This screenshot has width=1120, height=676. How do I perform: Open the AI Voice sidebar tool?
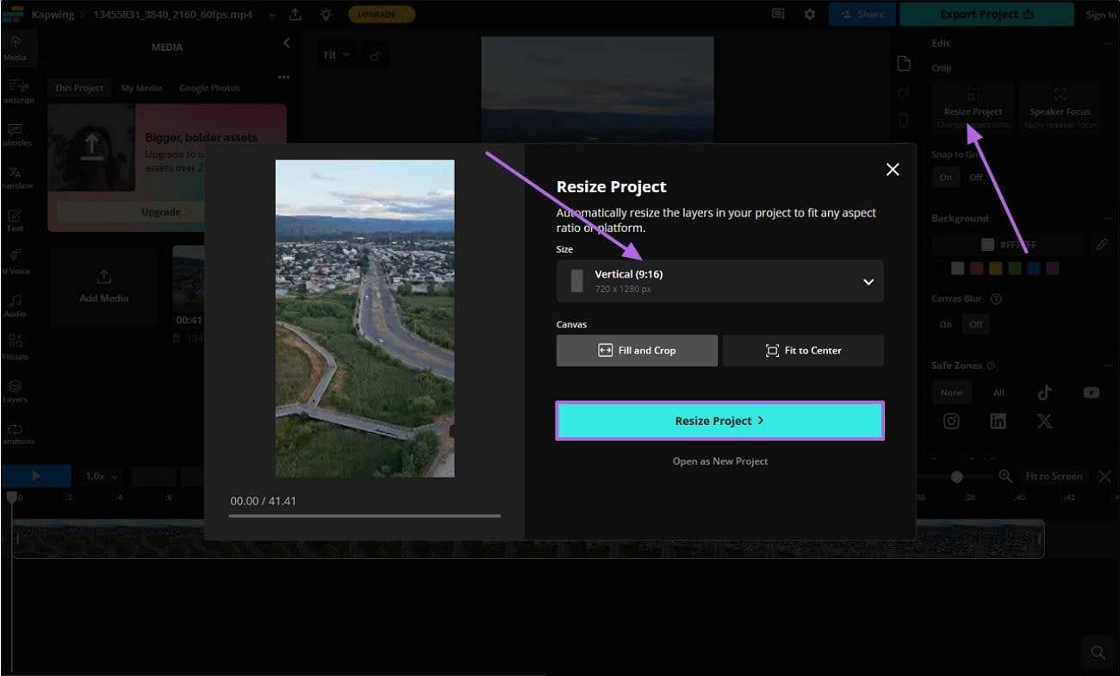[16, 262]
